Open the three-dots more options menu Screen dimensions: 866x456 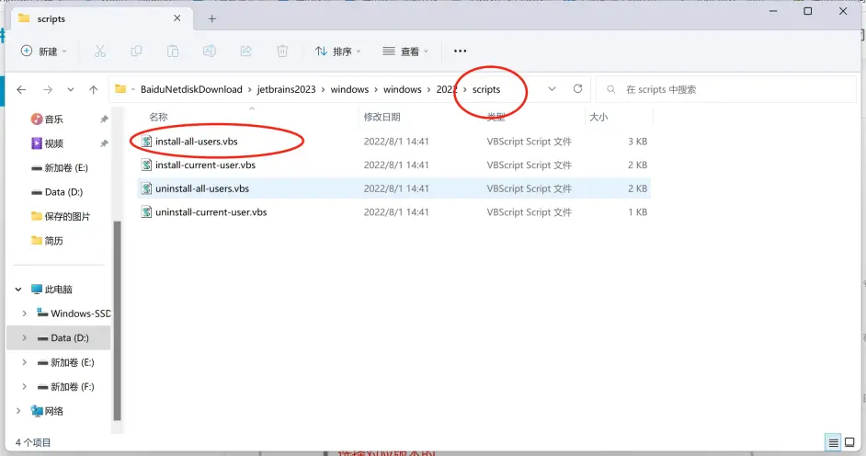click(460, 51)
